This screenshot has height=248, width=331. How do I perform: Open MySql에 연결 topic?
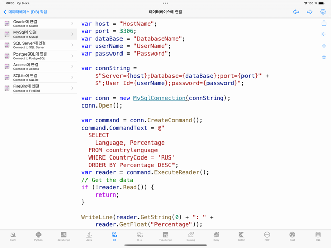click(x=39, y=34)
